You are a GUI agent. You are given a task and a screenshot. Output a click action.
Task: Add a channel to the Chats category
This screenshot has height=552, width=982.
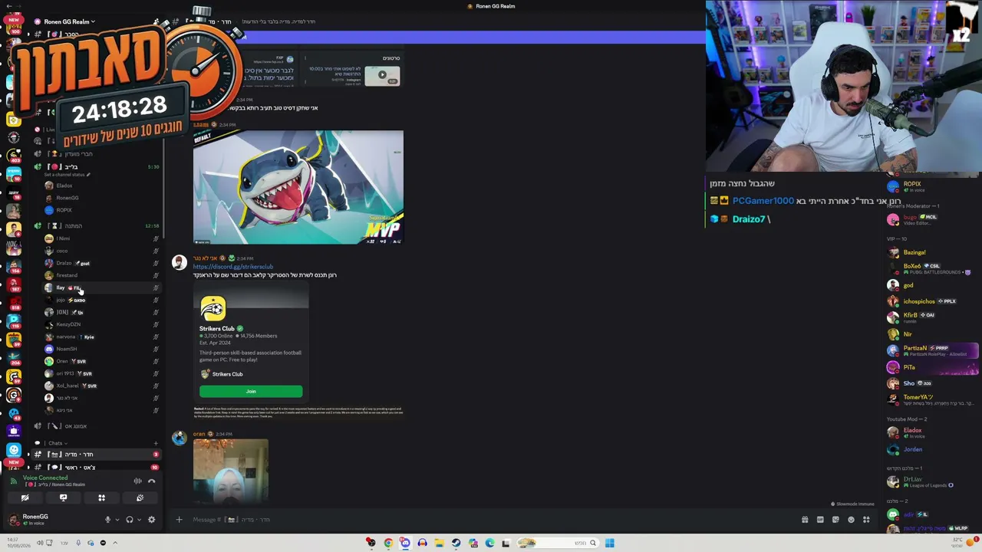[155, 443]
